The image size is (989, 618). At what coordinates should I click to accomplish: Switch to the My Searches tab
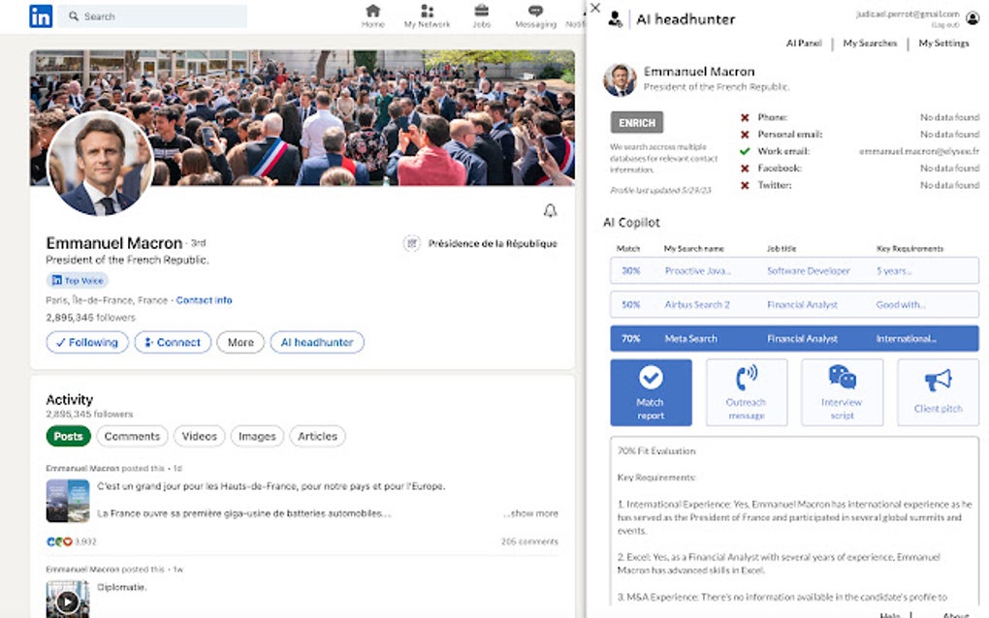[x=869, y=44]
